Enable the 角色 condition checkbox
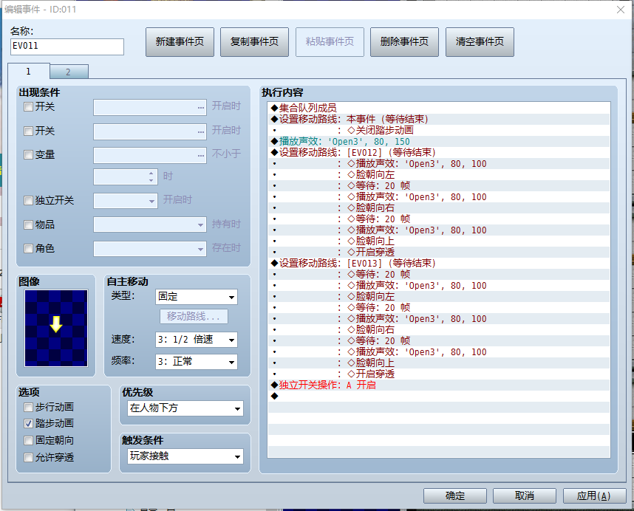 [x=28, y=248]
